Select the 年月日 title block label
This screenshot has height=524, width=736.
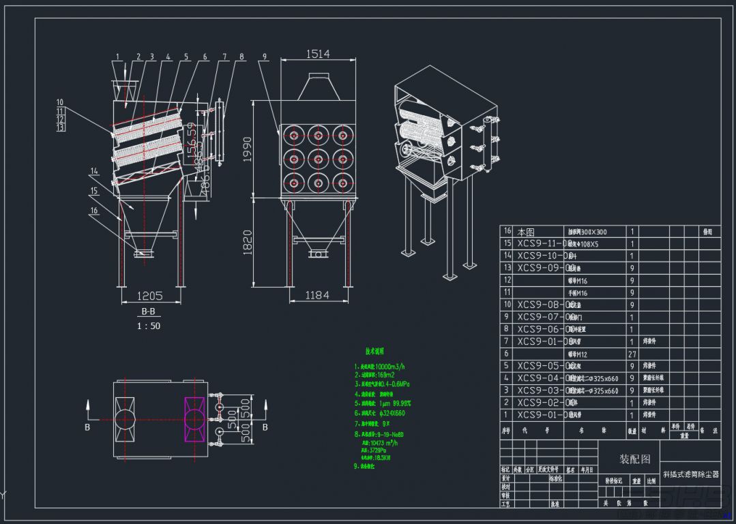point(586,469)
